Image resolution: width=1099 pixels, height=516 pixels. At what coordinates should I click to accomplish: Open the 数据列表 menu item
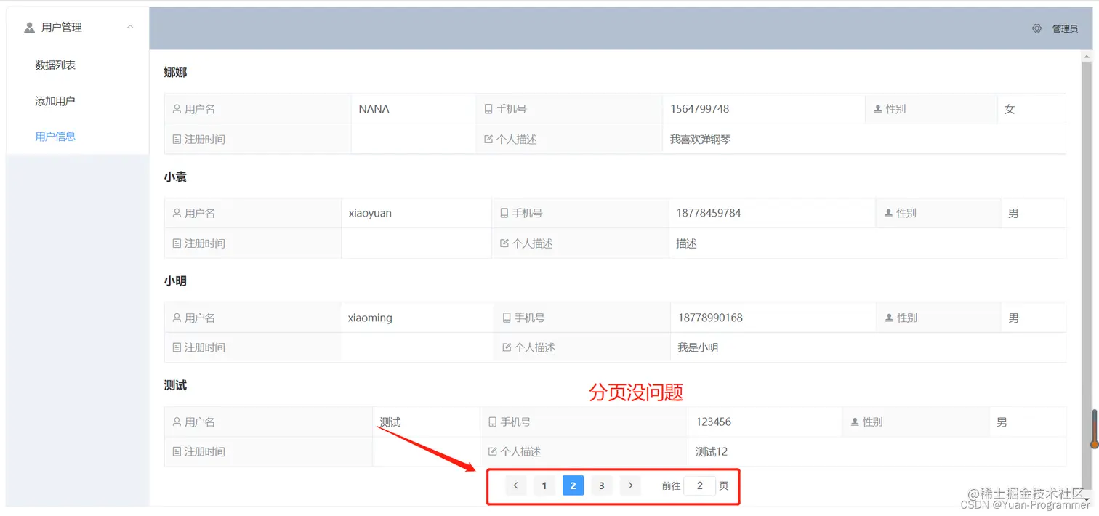55,65
